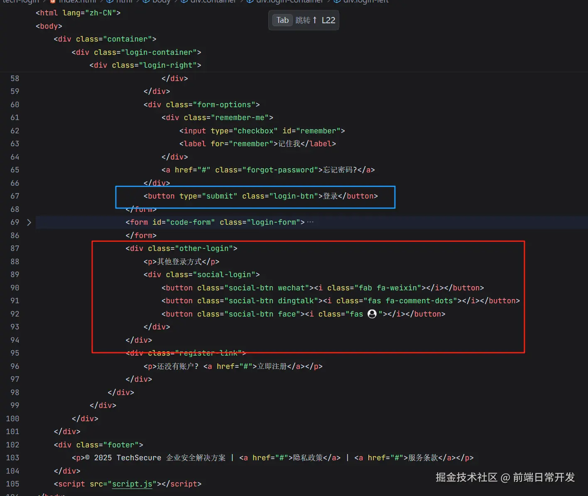The image size is (588, 496).
Task: Place cursor on div class="footer" line
Action: (98, 445)
